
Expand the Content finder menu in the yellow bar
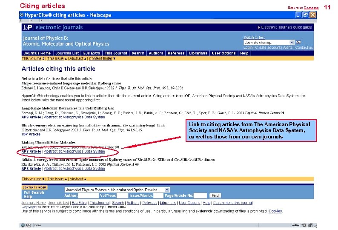102,58
